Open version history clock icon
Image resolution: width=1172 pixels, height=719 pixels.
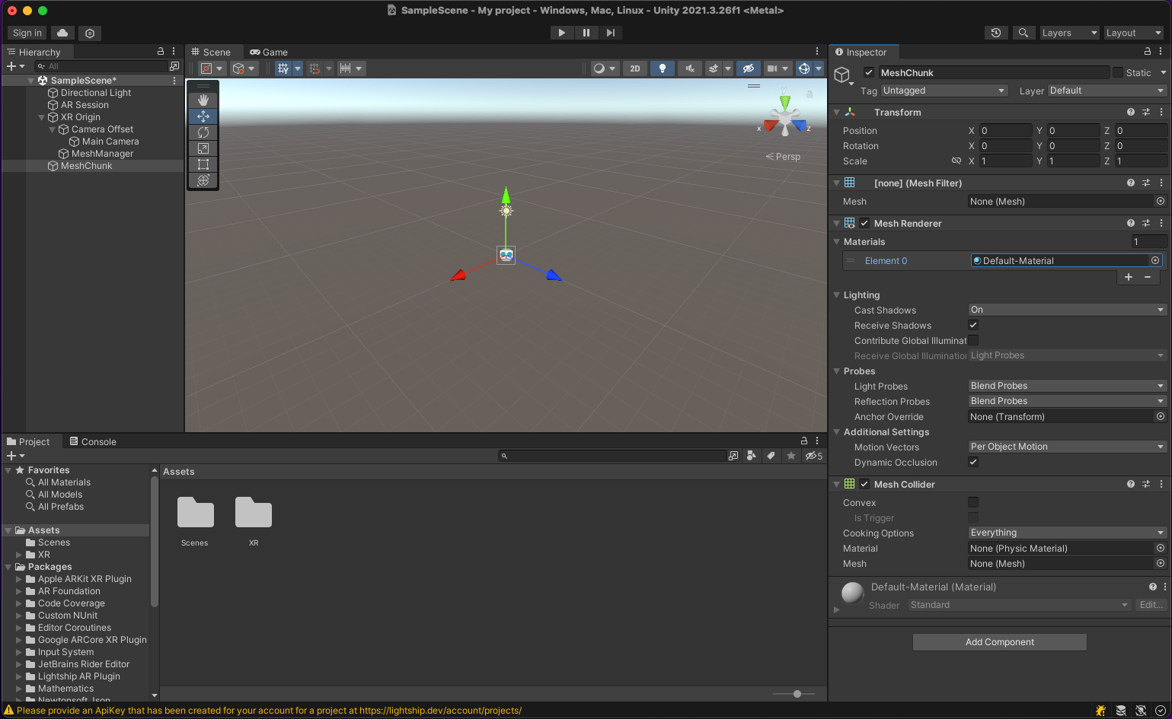coord(995,33)
